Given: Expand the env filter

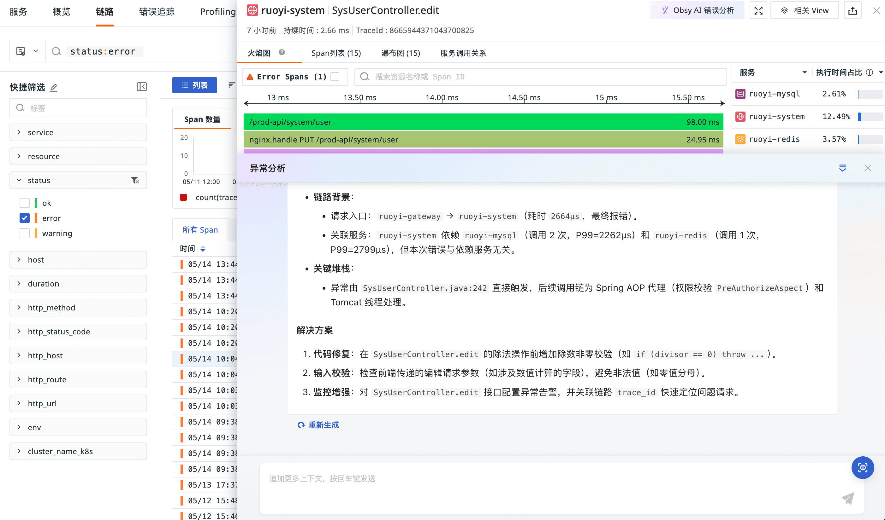Looking at the screenshot, I should [x=78, y=427].
